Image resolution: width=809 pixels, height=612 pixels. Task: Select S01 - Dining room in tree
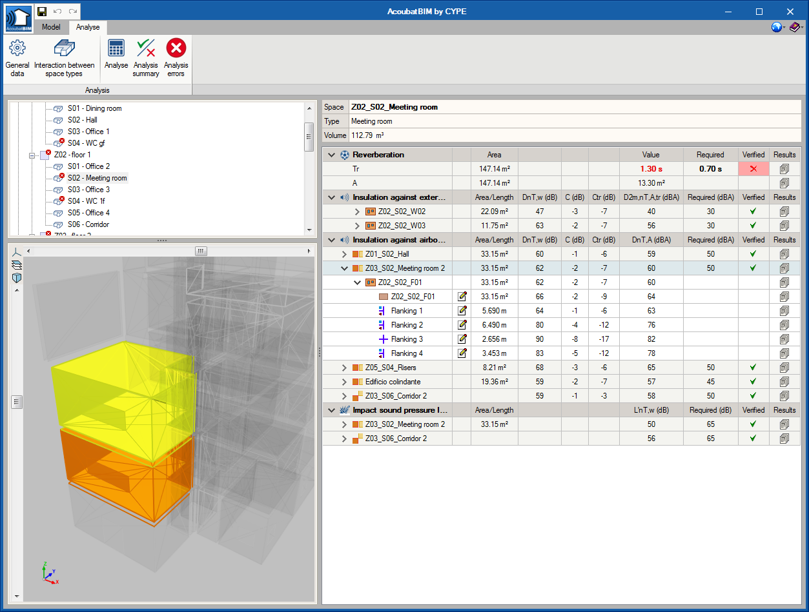[x=94, y=108]
